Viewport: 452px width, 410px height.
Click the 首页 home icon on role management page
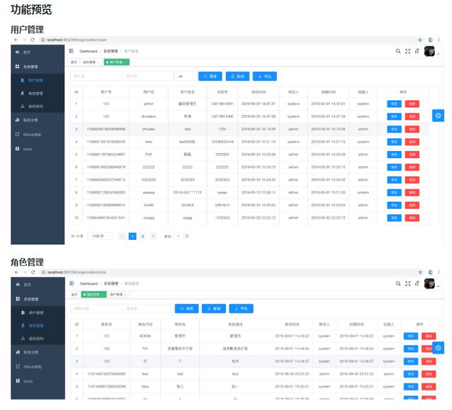pos(18,284)
